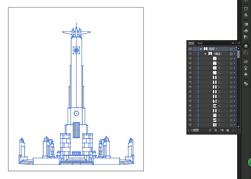Open the Transform panel from the dock
This screenshot has height=179, width=251.
246,9
